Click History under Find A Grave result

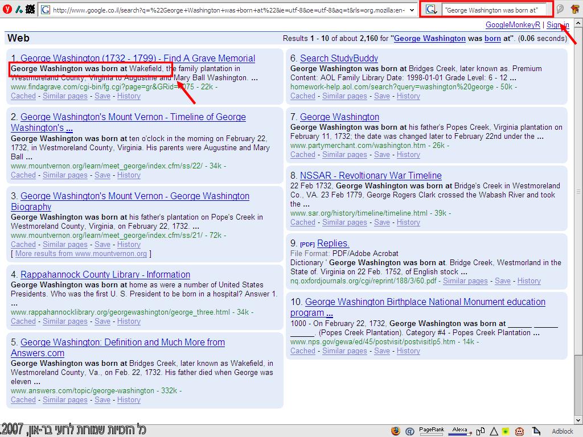129,96
